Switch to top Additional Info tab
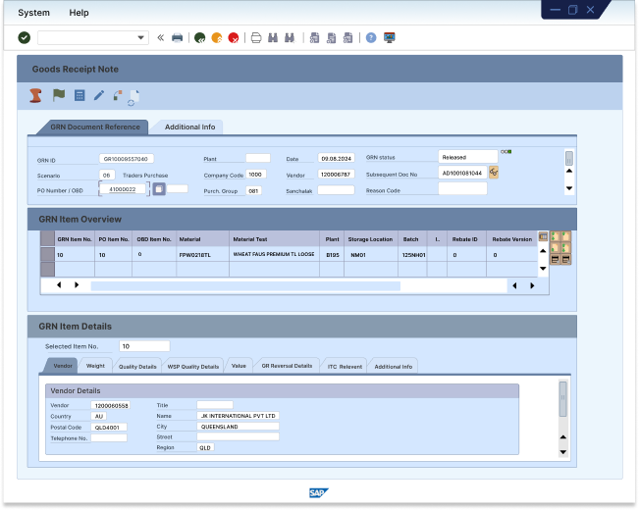 (x=189, y=127)
